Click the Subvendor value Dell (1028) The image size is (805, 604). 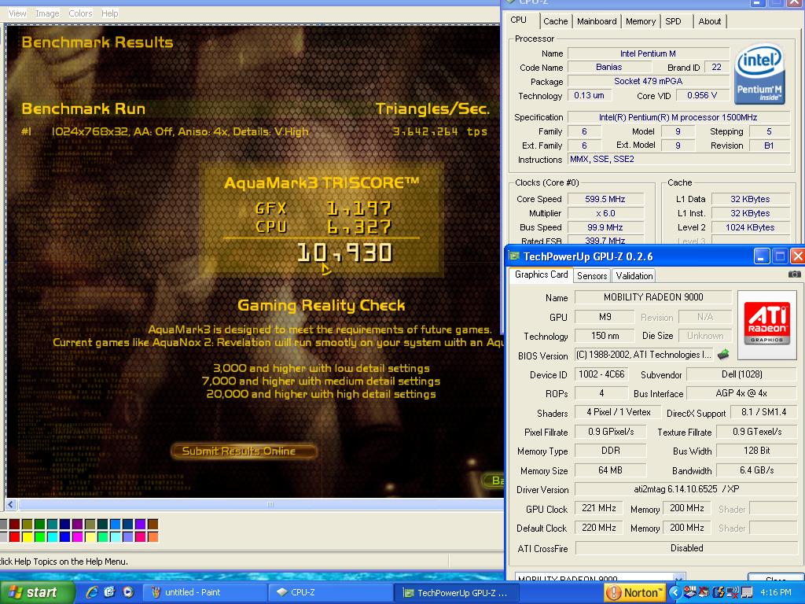point(741,374)
